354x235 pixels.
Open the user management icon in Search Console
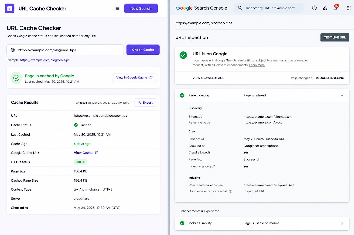pos(325,8)
